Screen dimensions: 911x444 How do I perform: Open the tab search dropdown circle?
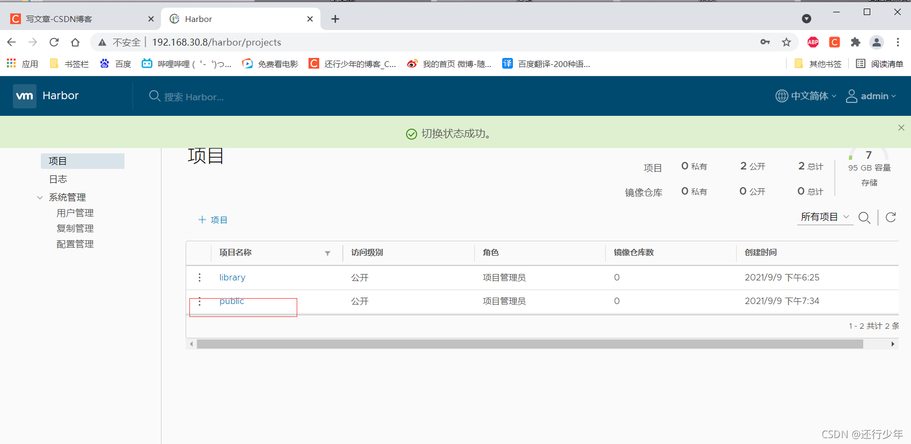[x=806, y=19]
